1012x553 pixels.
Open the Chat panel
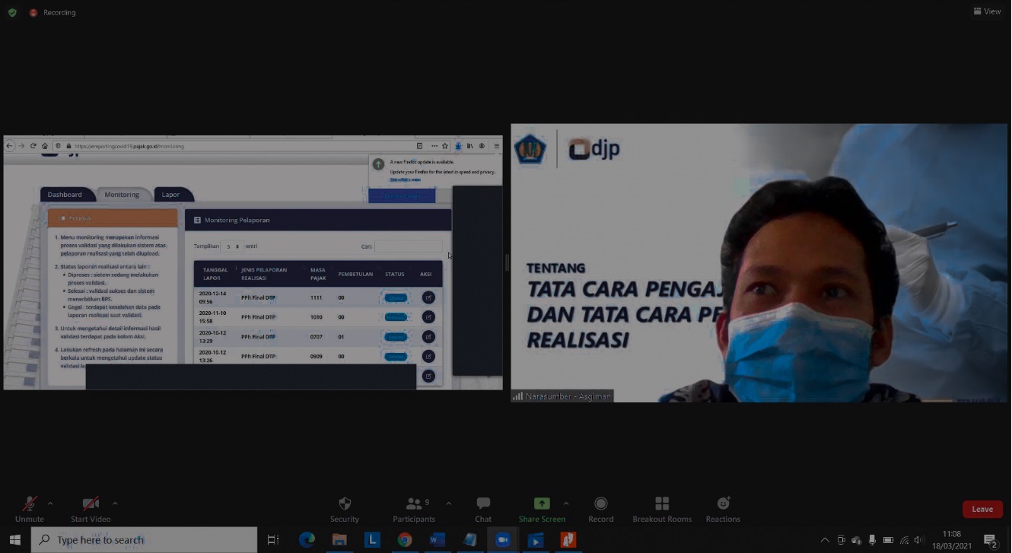tap(483, 509)
